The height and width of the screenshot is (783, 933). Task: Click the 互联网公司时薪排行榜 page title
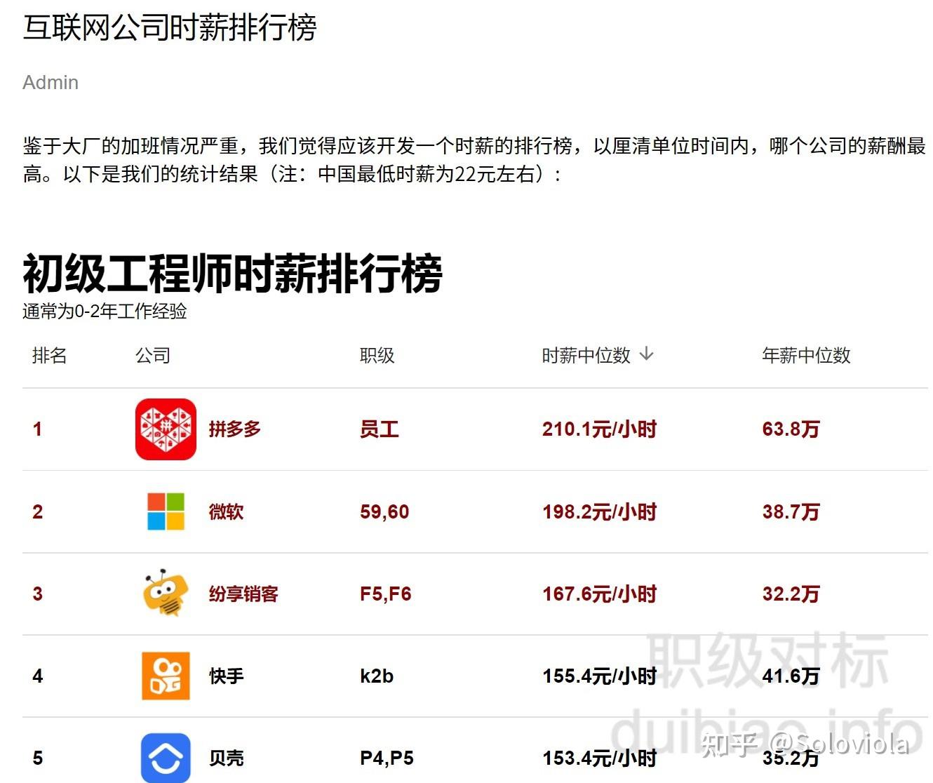[x=170, y=27]
